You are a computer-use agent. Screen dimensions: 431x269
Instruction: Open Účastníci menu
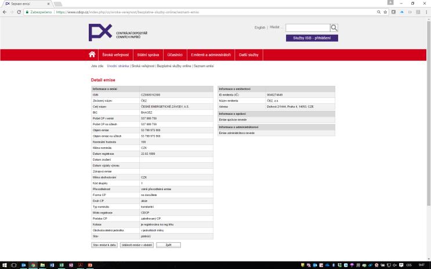[175, 54]
